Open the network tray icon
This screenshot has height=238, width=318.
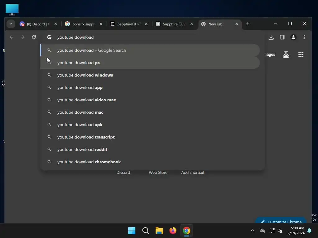click(x=272, y=231)
